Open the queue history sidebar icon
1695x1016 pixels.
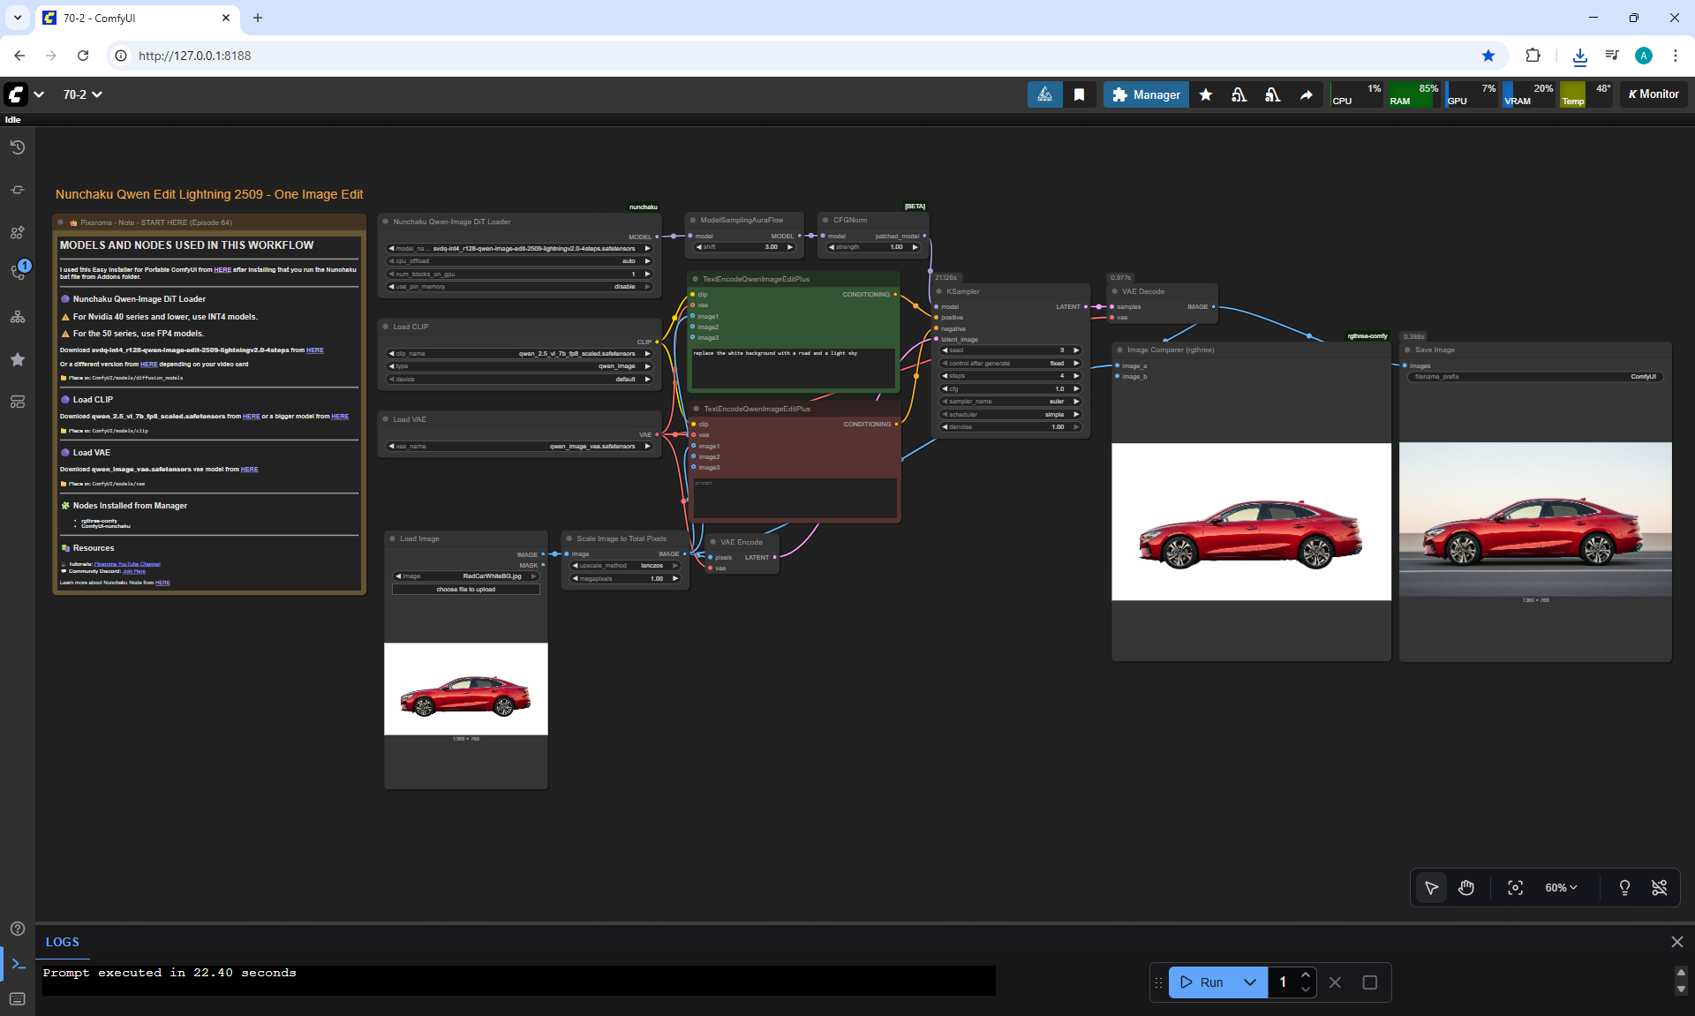17,147
